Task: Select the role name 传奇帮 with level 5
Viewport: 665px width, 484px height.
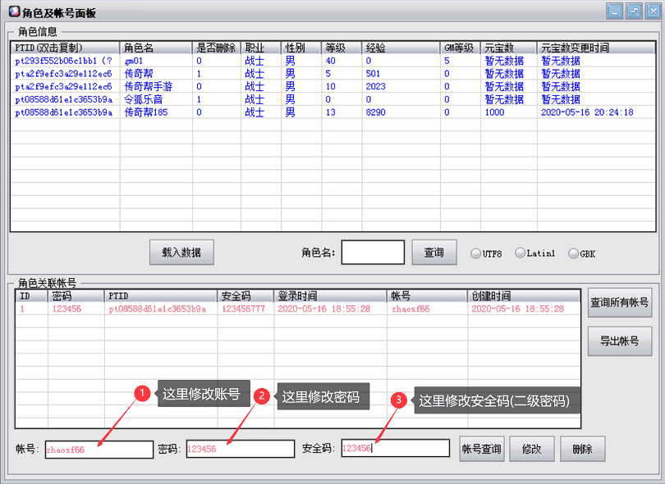Action: pyautogui.click(x=139, y=74)
